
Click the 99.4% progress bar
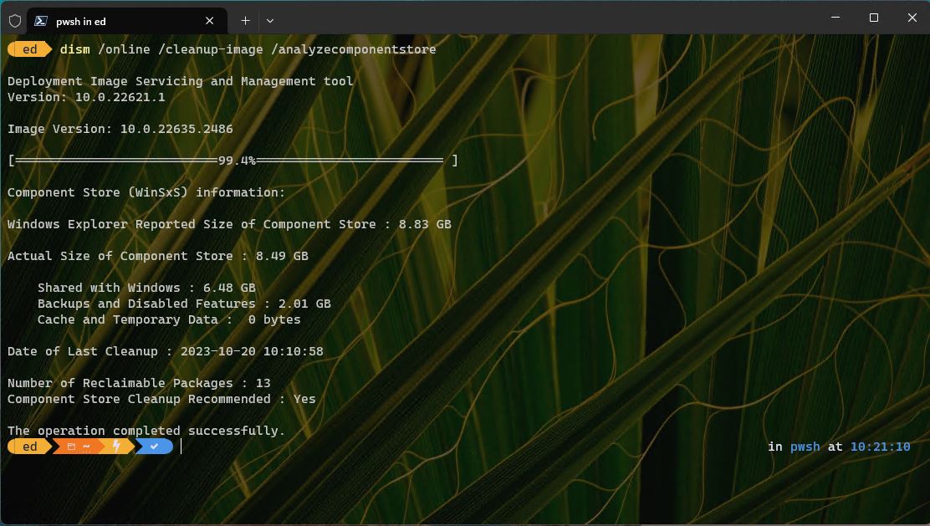tap(232, 161)
